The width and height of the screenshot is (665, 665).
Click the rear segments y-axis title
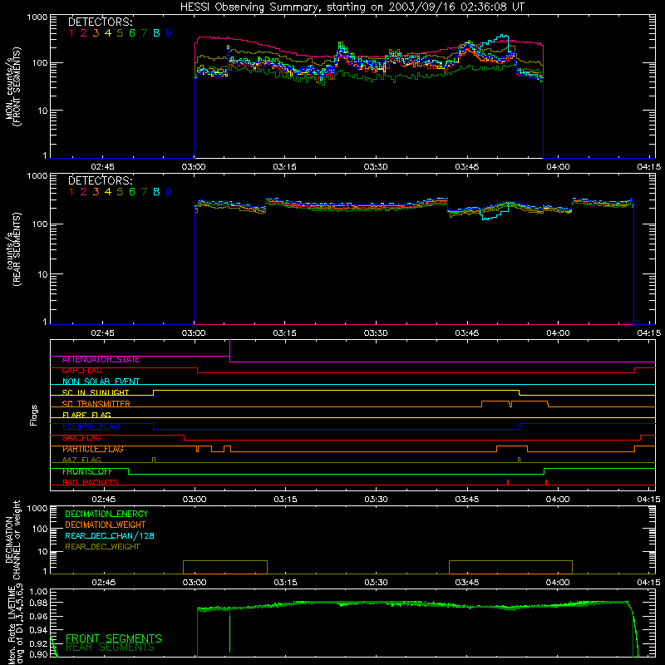click(12, 249)
